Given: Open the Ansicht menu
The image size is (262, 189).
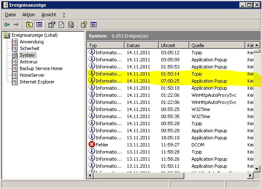Looking at the screenshot, I should pyautogui.click(x=48, y=15).
